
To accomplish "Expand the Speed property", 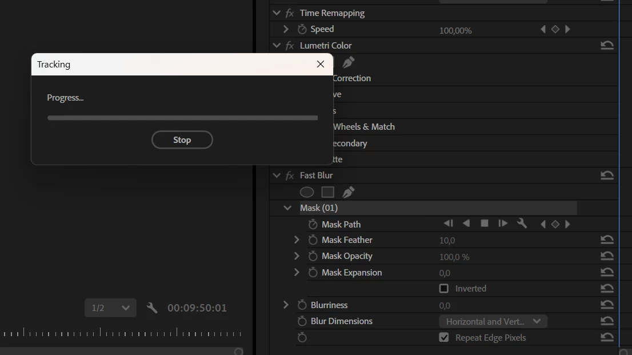I will [286, 29].
